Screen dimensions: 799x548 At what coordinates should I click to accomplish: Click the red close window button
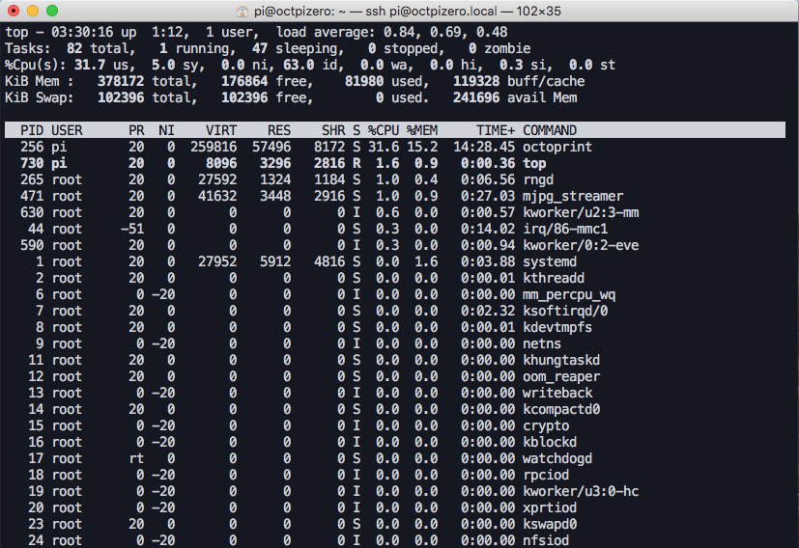pyautogui.click(x=14, y=11)
